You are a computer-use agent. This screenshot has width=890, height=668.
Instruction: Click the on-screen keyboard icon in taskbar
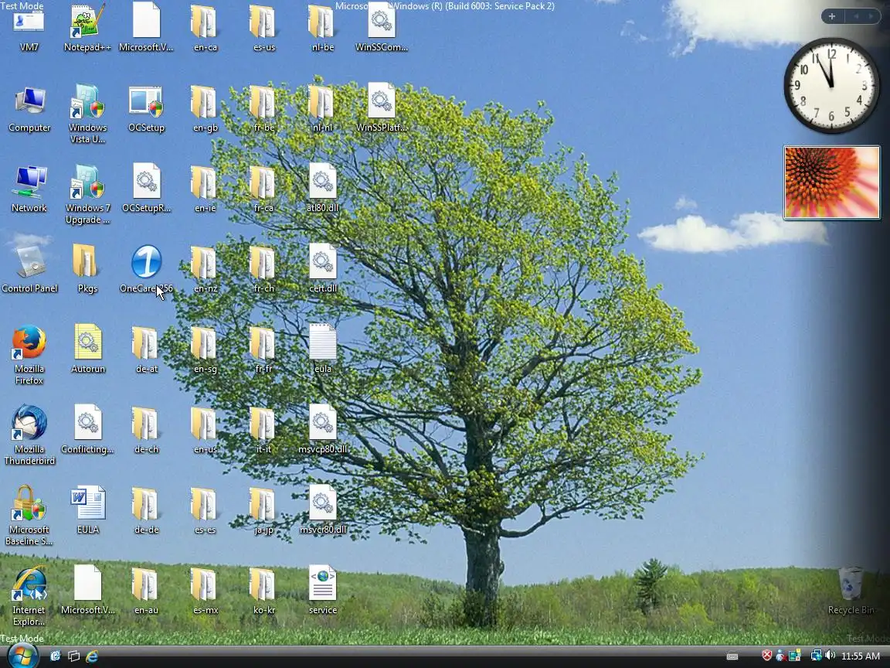(732, 656)
